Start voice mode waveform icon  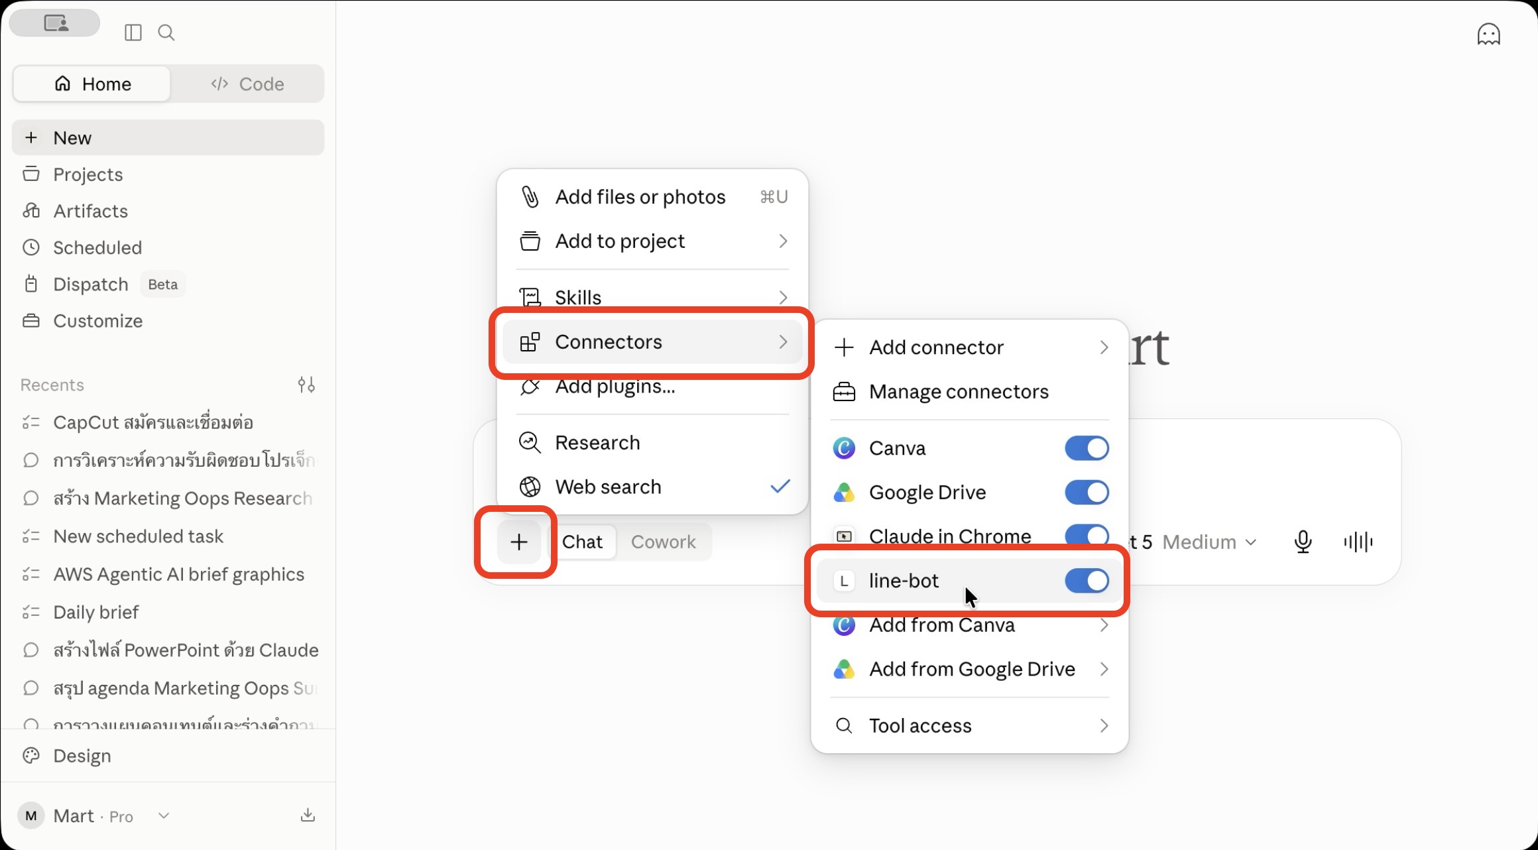click(1358, 542)
